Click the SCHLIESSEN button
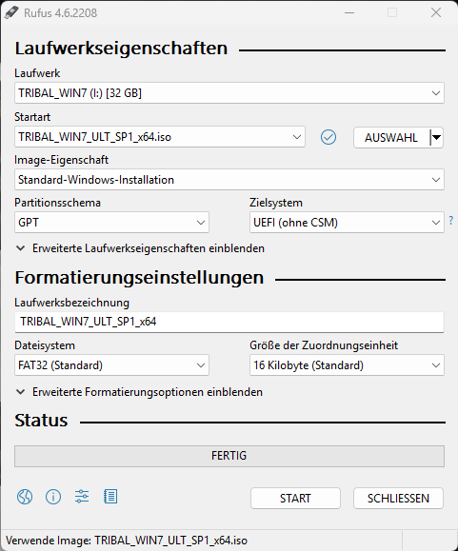The image size is (458, 551). pos(398,499)
